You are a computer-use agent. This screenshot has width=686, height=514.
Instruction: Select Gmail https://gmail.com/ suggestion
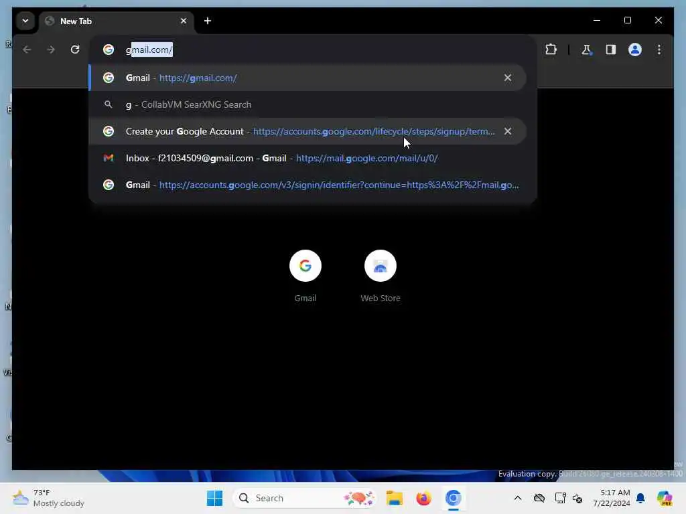[307, 78]
